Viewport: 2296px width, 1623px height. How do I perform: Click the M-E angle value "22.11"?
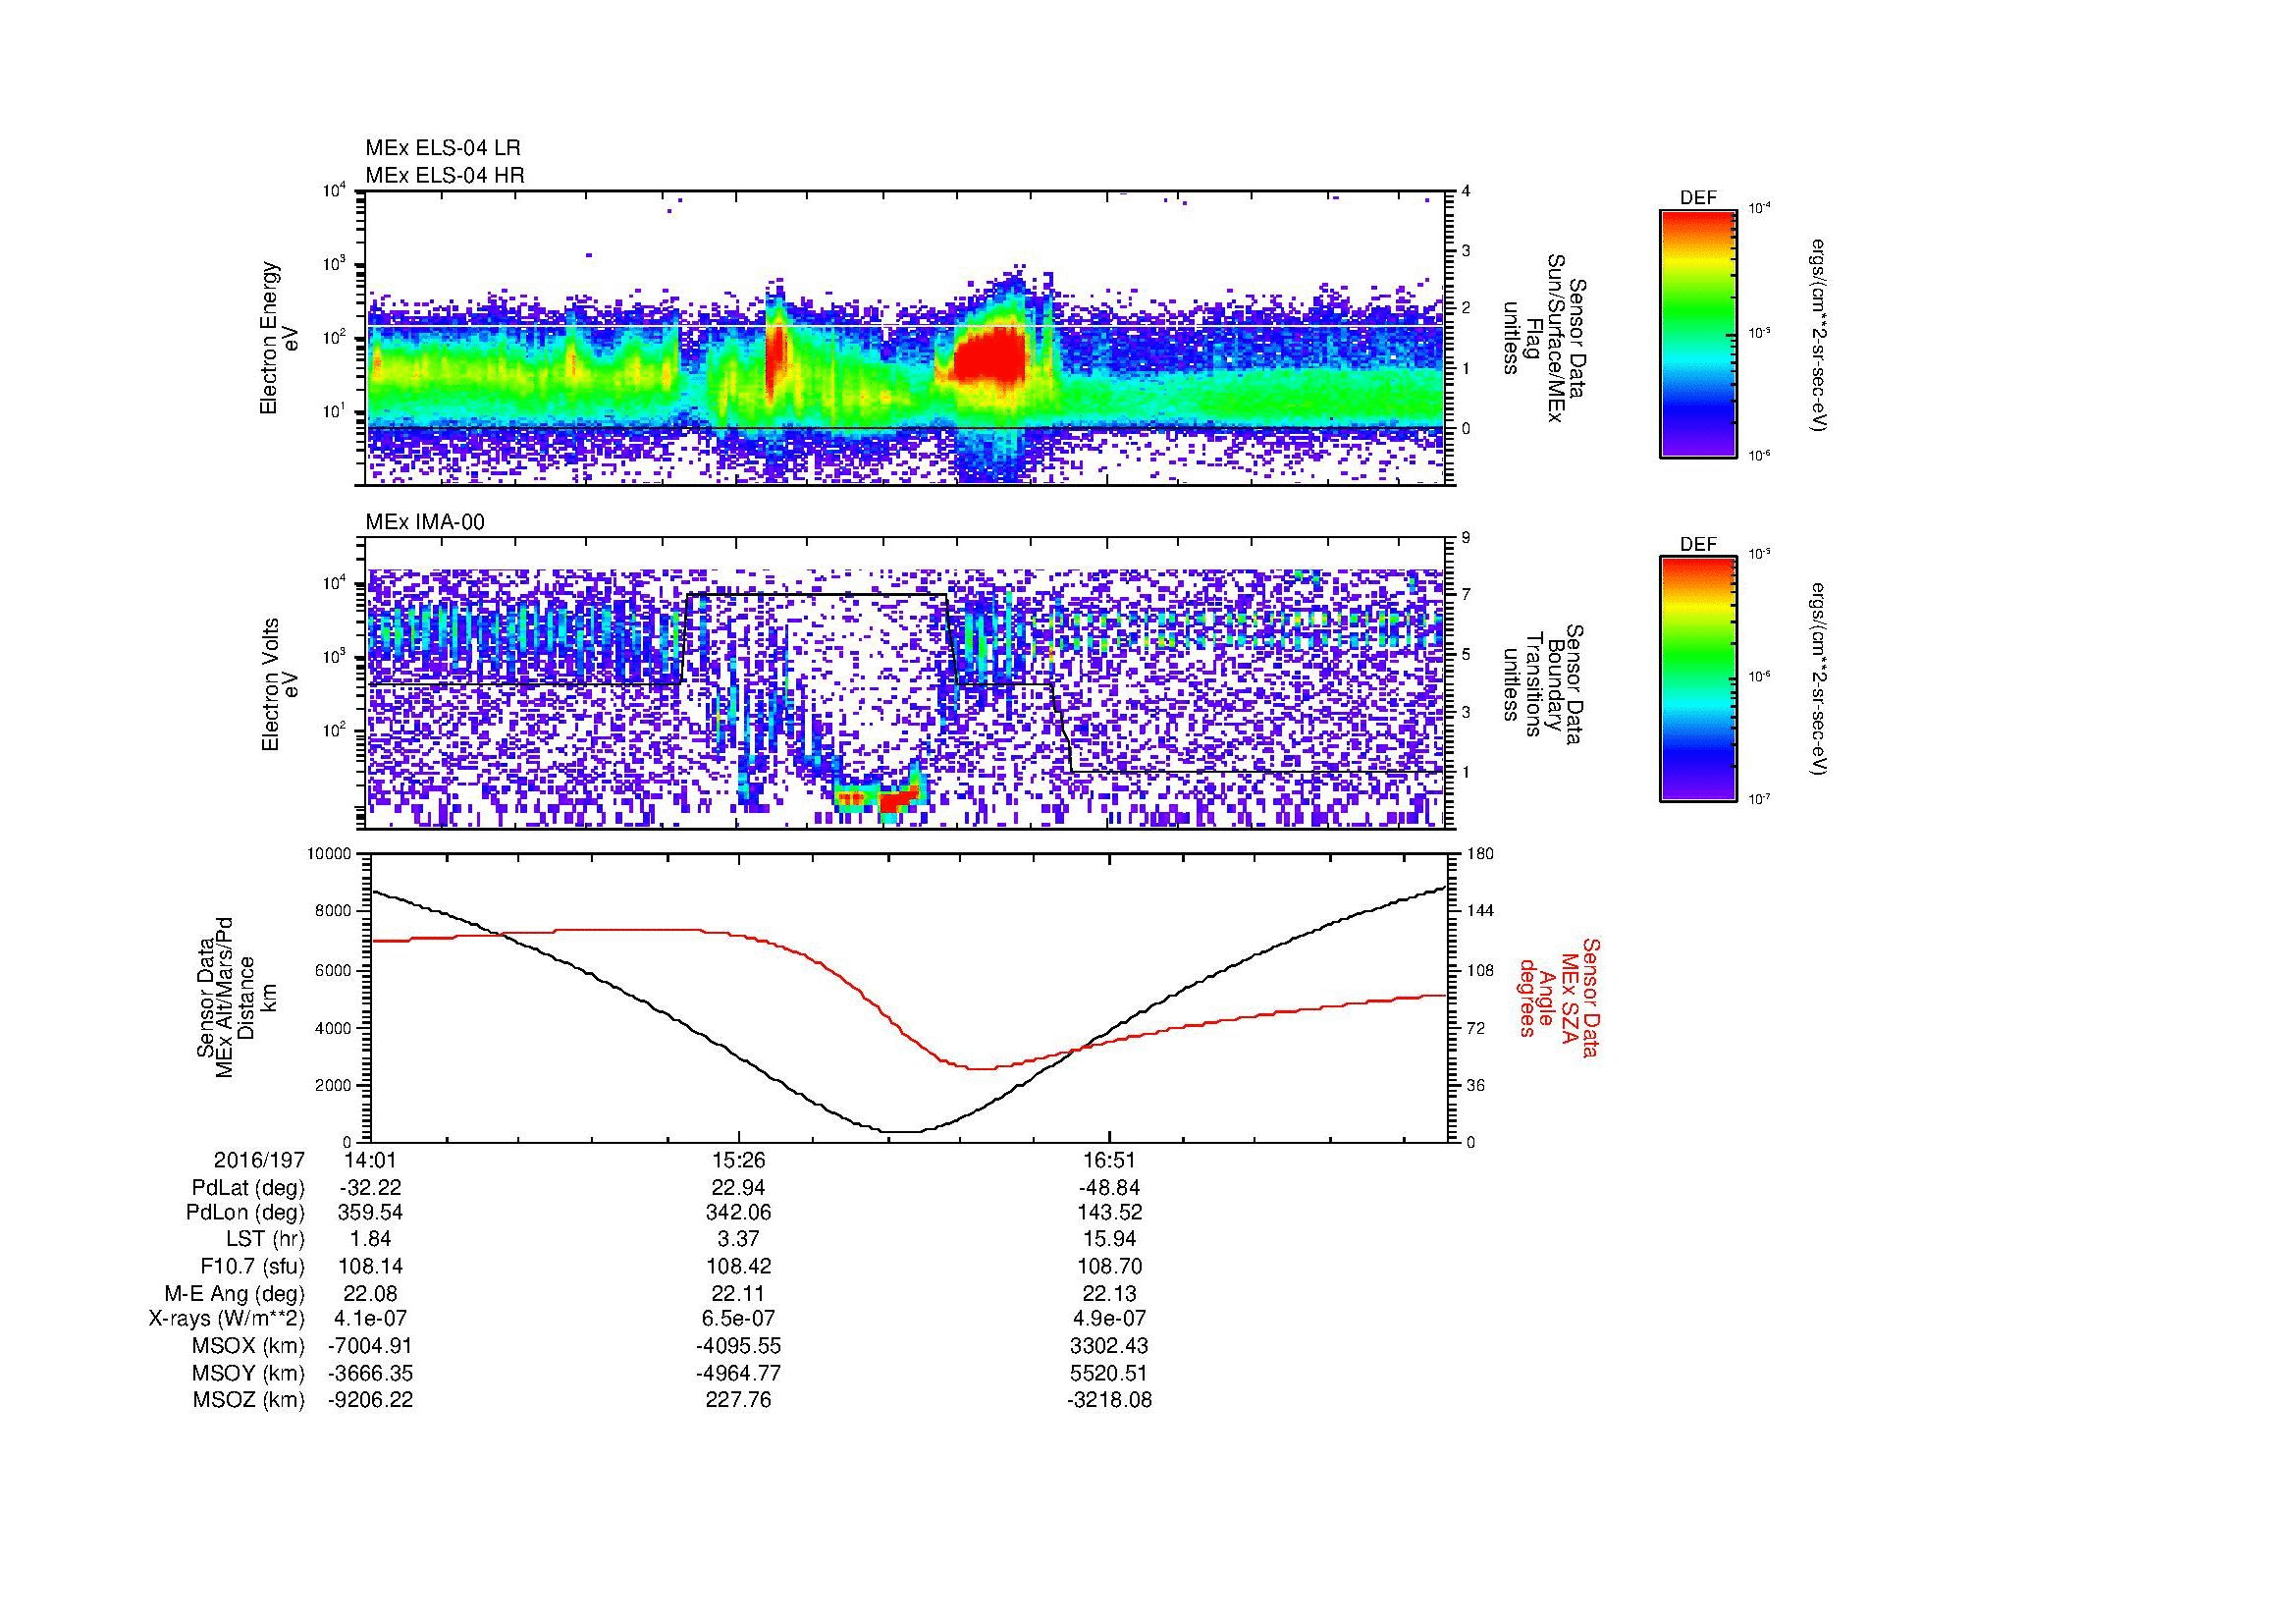point(739,1294)
